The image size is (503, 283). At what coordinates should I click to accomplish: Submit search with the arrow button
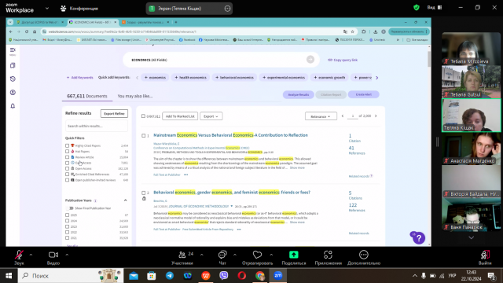click(310, 60)
